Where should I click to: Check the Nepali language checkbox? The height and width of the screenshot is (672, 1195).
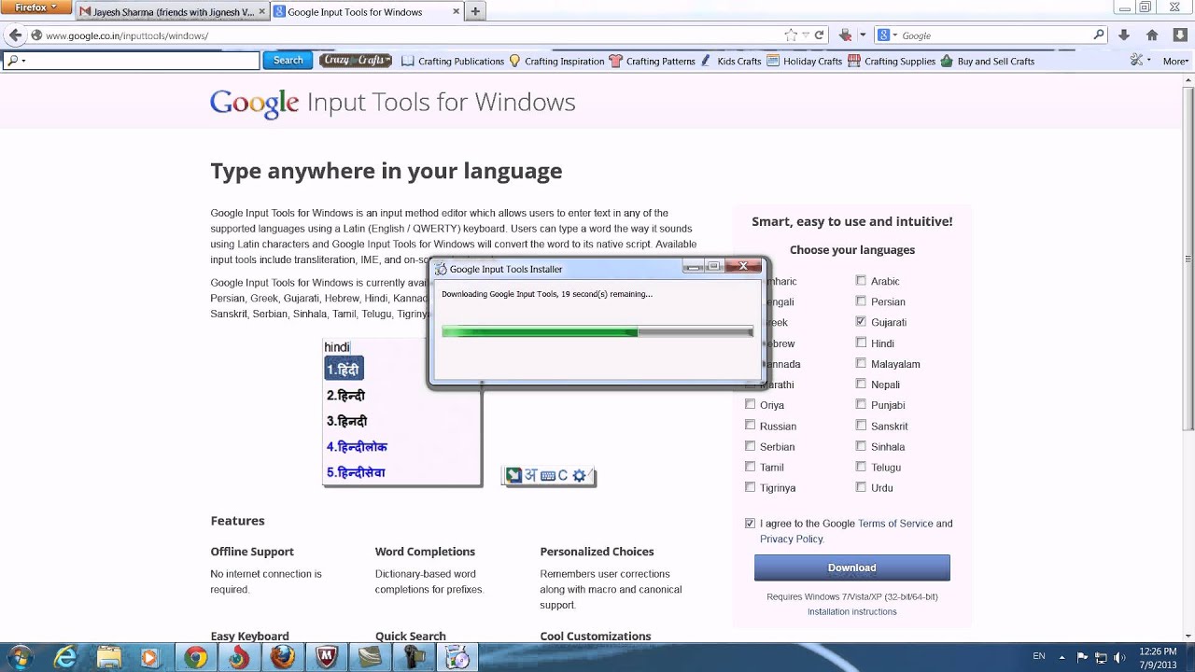point(861,384)
